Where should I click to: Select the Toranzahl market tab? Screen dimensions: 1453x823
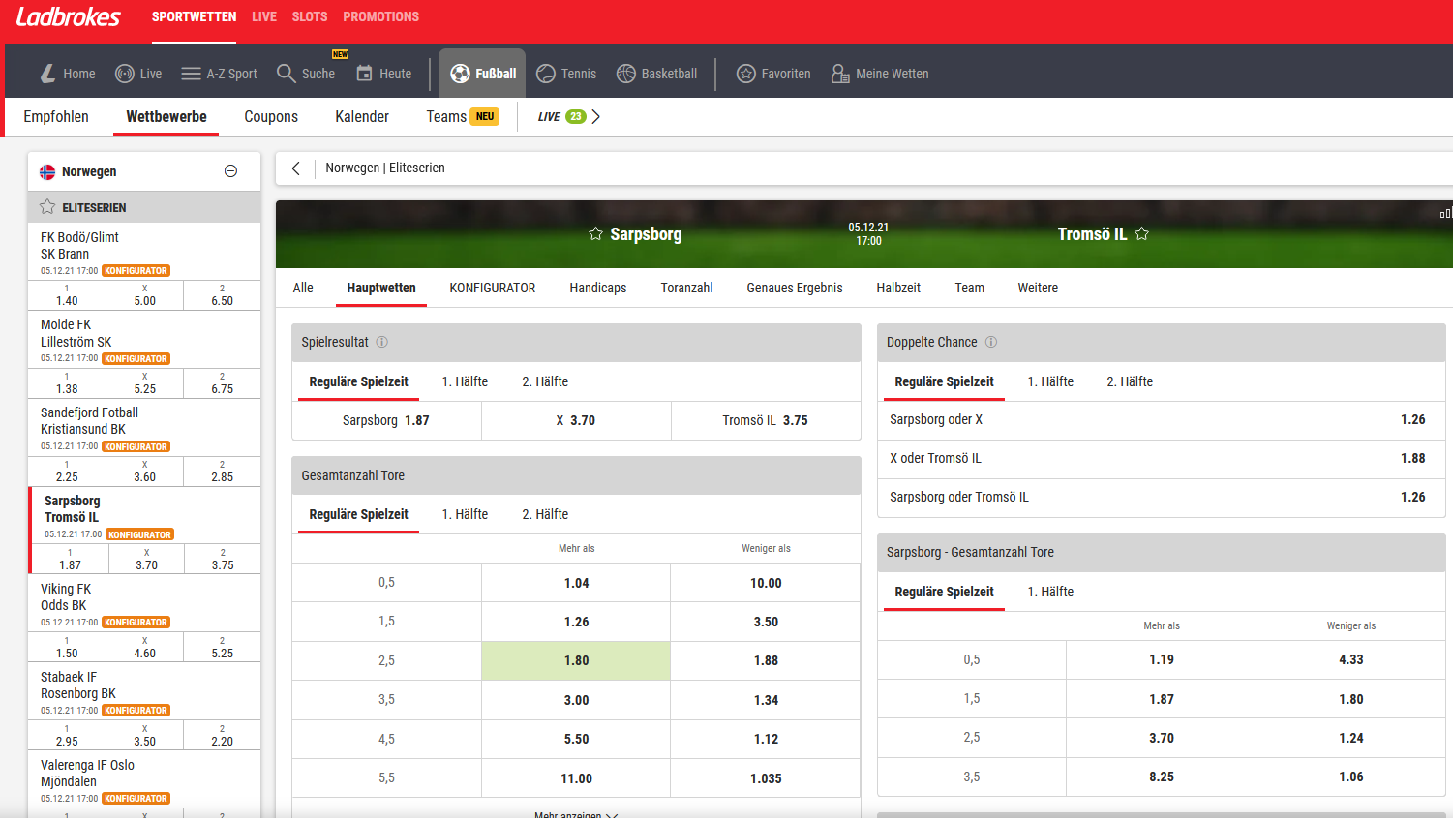pyautogui.click(x=687, y=288)
